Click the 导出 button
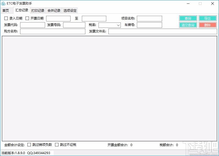 pos(207,18)
